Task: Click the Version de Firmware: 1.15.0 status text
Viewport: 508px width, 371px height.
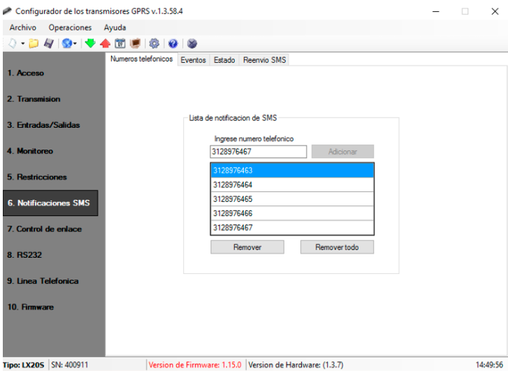Action: (195, 365)
